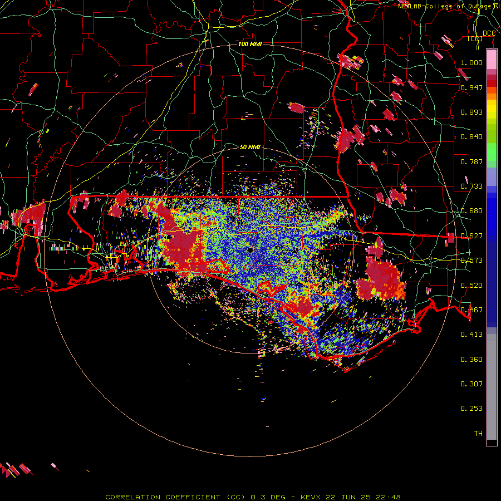Pick the bright green band of the color scale
The height and width of the screenshot is (501, 501).
pyautogui.click(x=492, y=152)
